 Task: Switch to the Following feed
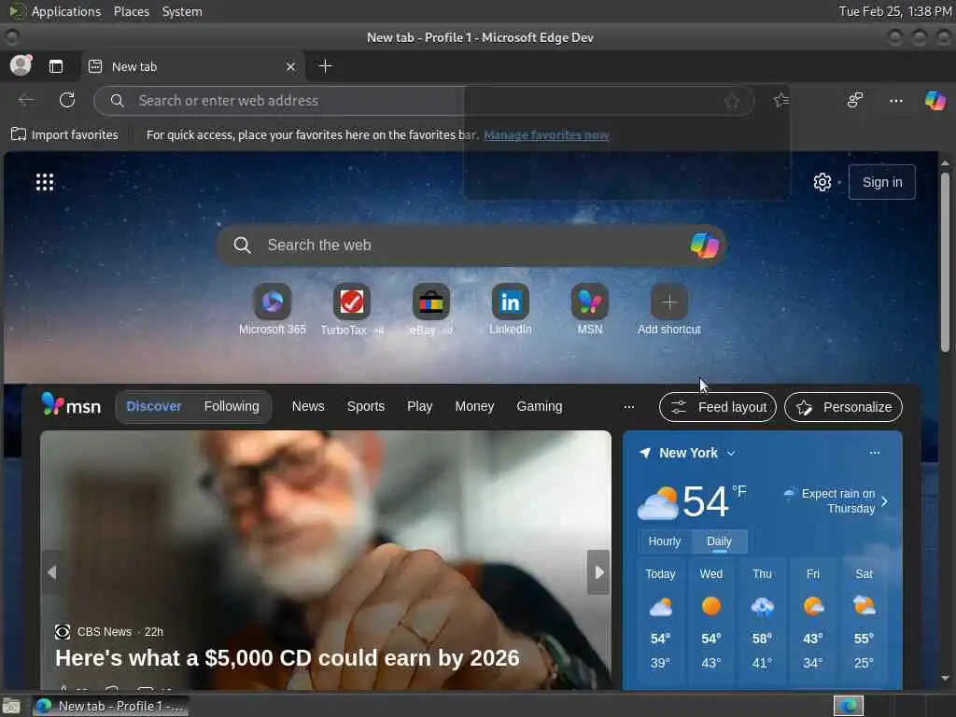point(232,406)
